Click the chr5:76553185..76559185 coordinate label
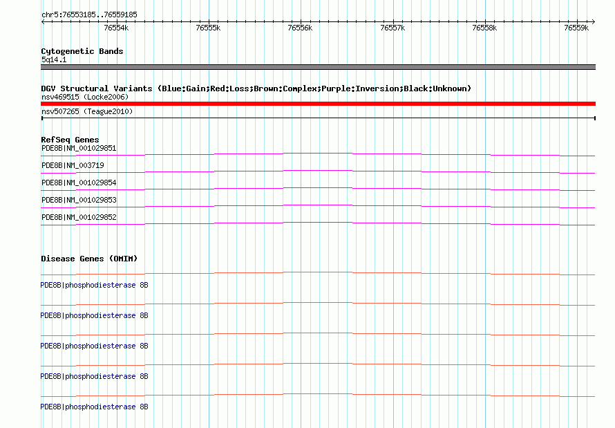The width and height of the screenshot is (615, 428). (89, 15)
